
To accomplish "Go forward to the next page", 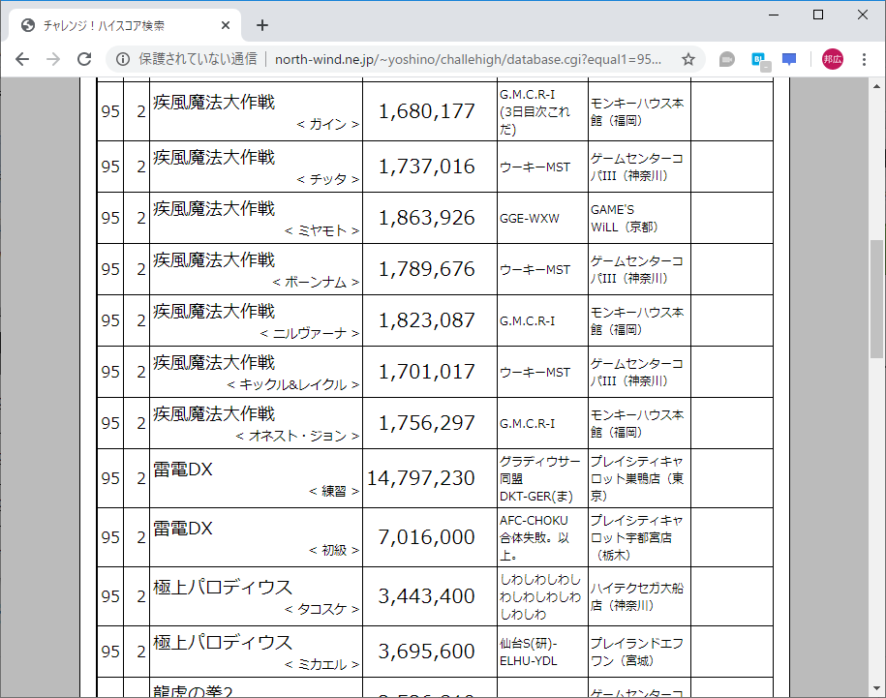I will coord(54,59).
